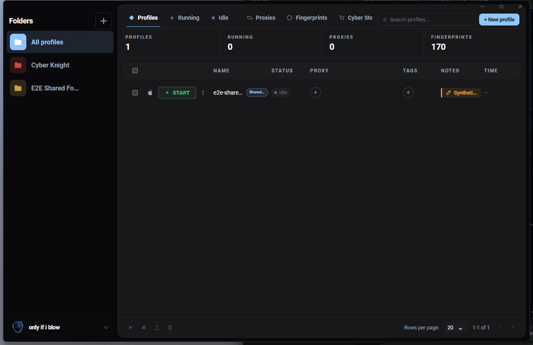Click the bulk start play icon in footer
533x345 pixels.
point(131,328)
